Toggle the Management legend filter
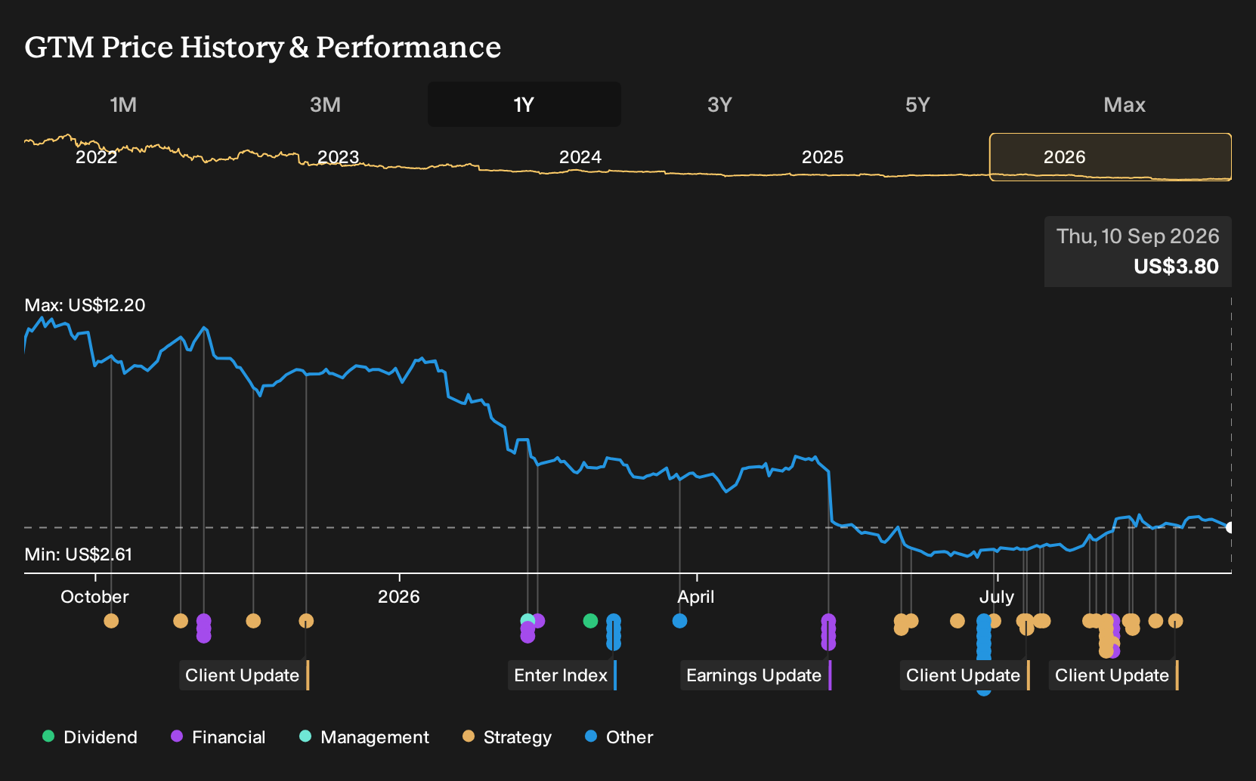 click(x=364, y=737)
